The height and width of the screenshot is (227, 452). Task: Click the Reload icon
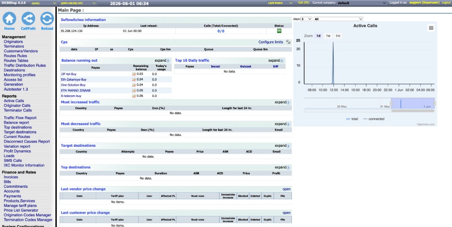pyautogui.click(x=47, y=19)
